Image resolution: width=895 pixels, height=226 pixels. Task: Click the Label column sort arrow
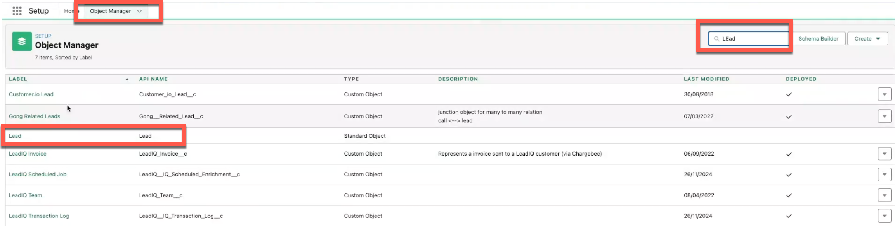click(127, 79)
